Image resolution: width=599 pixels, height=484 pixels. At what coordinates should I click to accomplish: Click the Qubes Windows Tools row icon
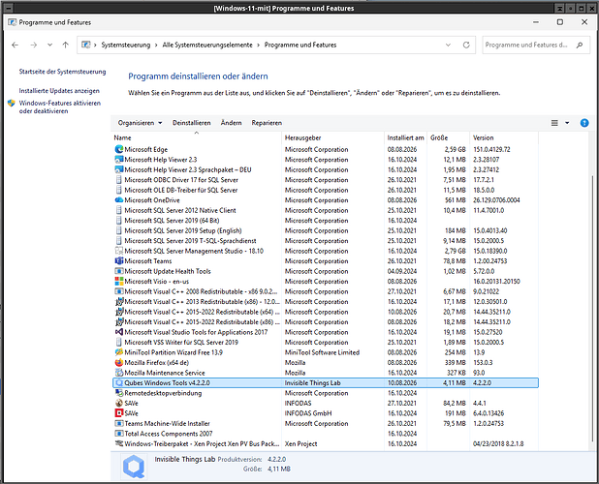click(119, 383)
